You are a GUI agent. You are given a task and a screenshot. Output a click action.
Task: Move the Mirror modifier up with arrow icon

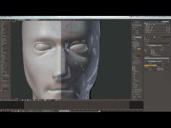165,46
